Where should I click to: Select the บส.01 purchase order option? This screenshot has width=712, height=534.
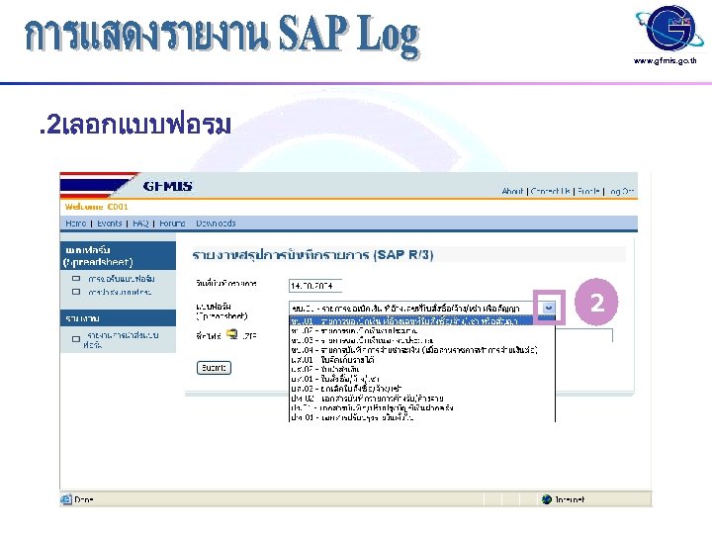click(x=422, y=379)
